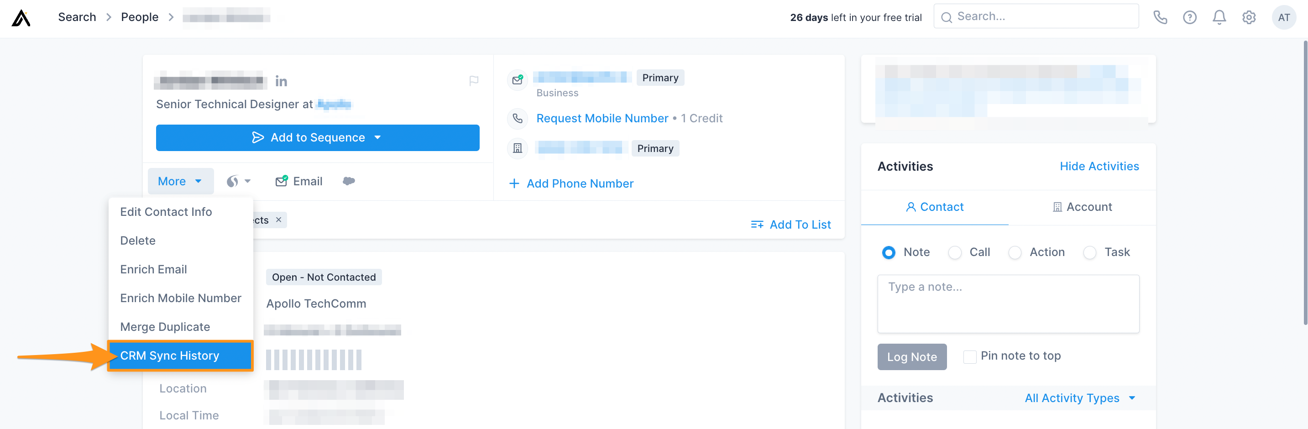Open the phone dialer icon in header
The width and height of the screenshot is (1308, 429).
tap(1160, 18)
